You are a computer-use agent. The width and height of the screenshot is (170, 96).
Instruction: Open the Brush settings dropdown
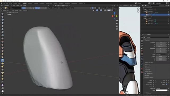[x=50, y=8]
